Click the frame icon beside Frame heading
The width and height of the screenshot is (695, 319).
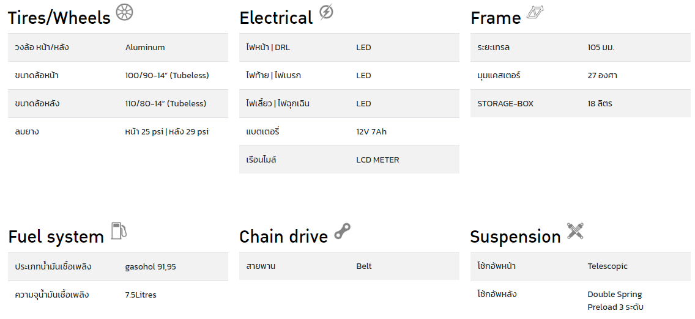click(x=535, y=12)
